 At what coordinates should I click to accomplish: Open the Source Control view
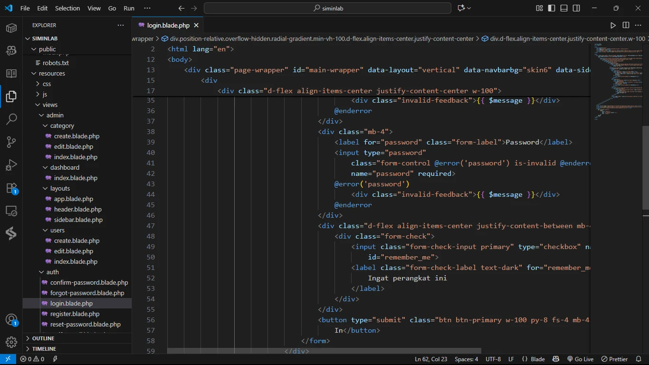11,142
